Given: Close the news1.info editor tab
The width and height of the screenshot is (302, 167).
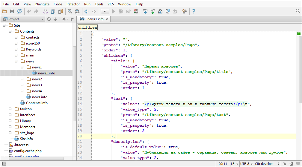Looking at the screenshot, I should [x=107, y=19].
